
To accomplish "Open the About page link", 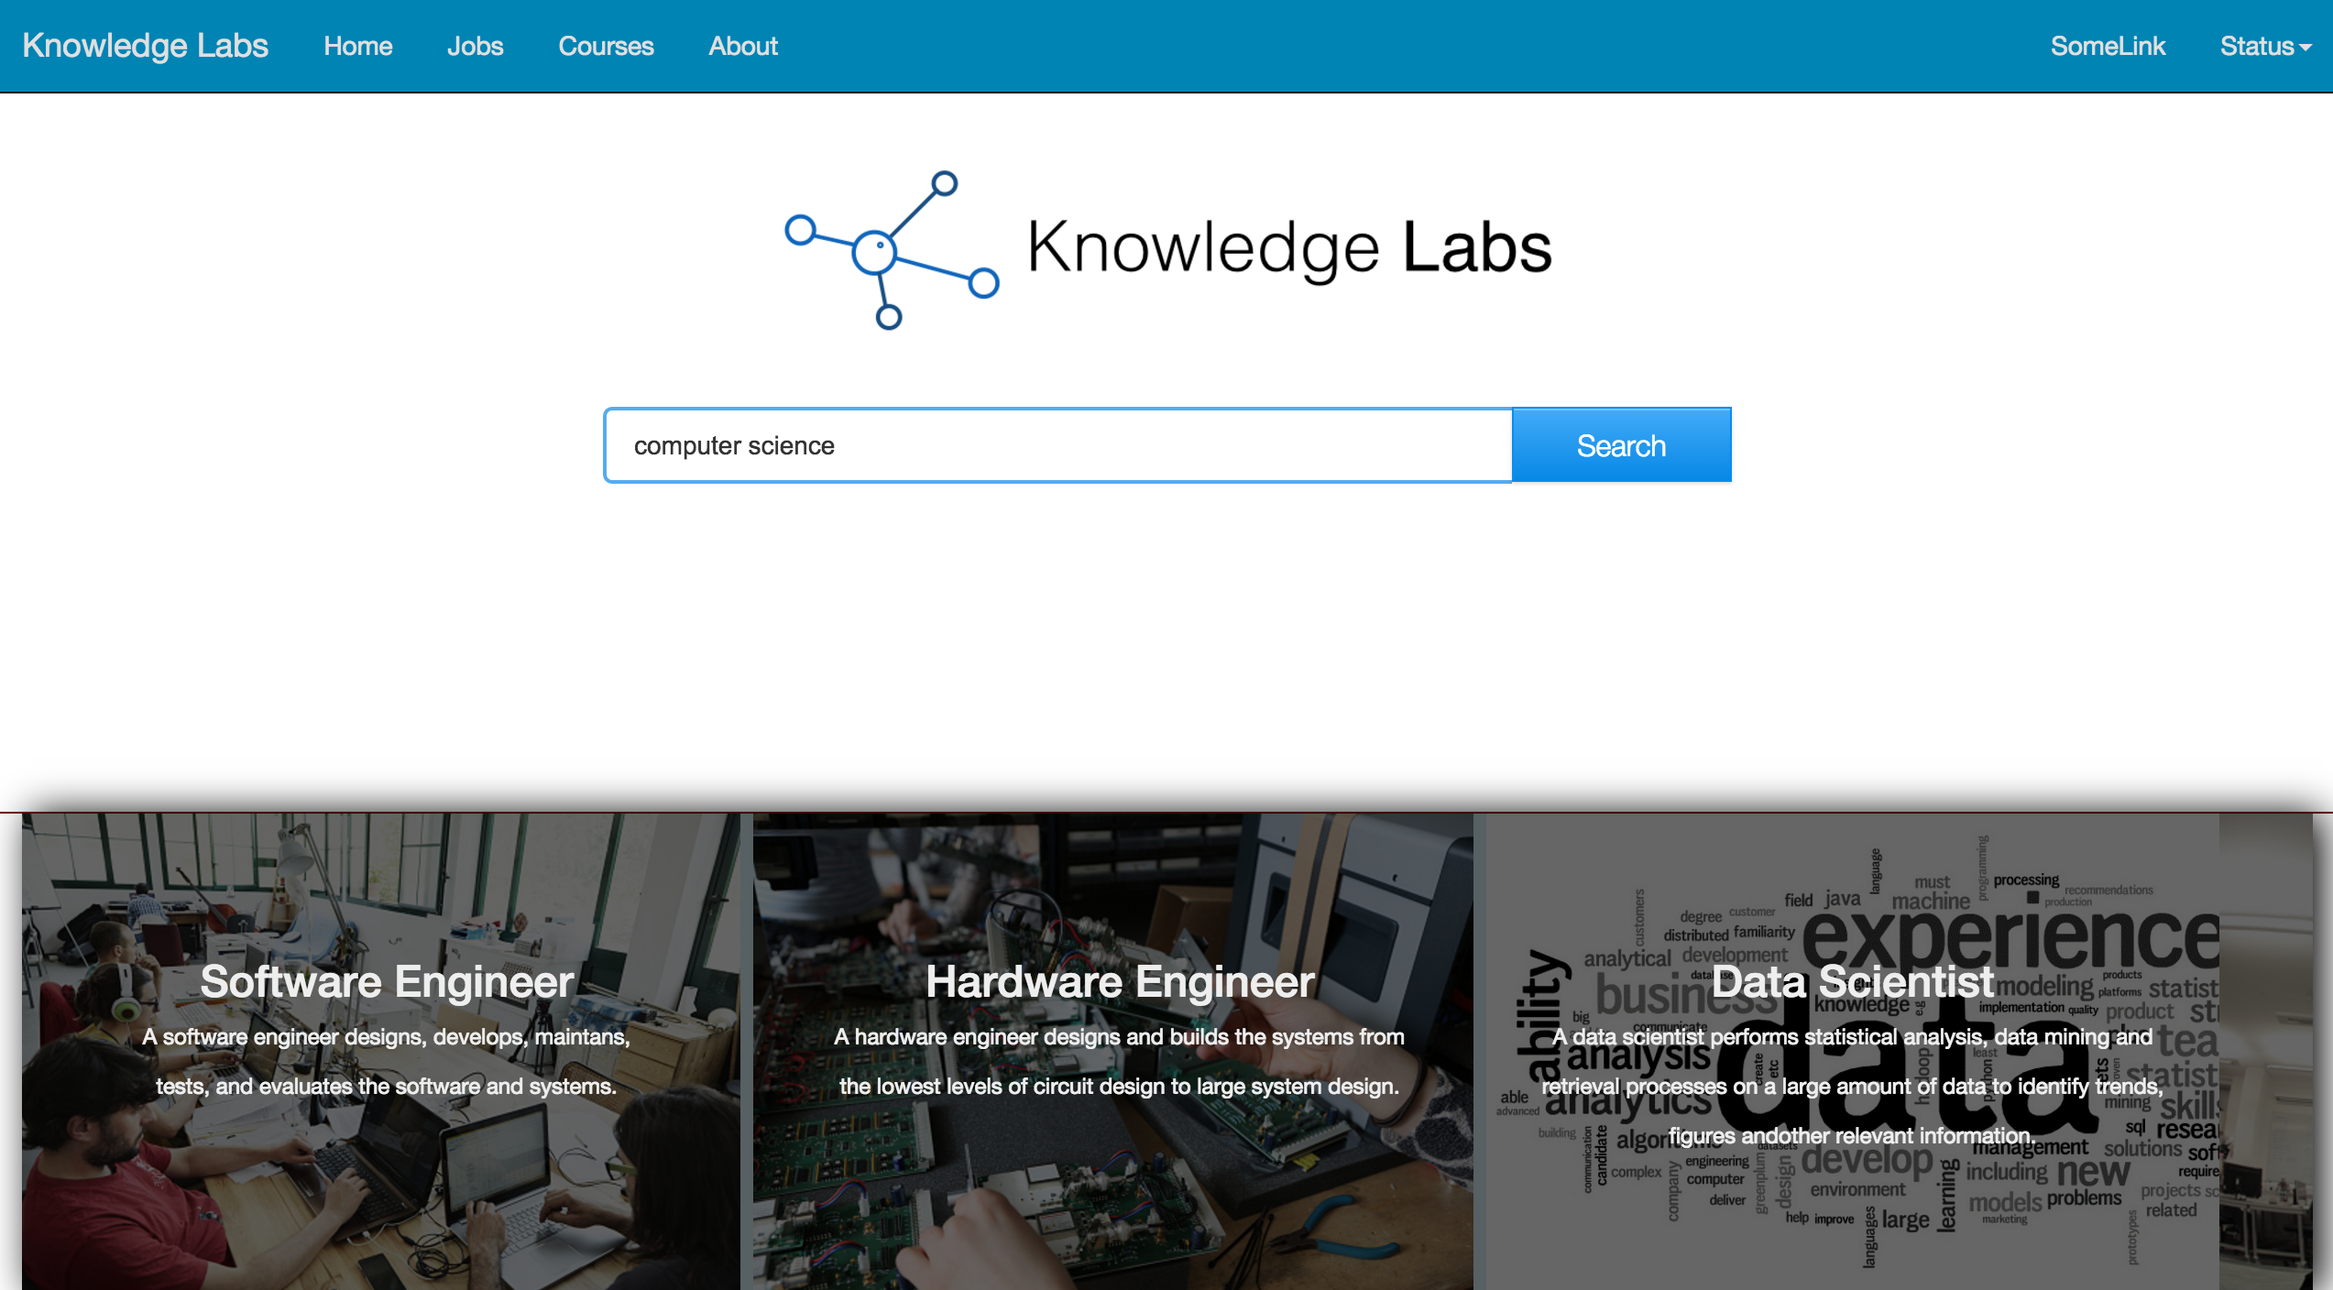I will tap(742, 46).
